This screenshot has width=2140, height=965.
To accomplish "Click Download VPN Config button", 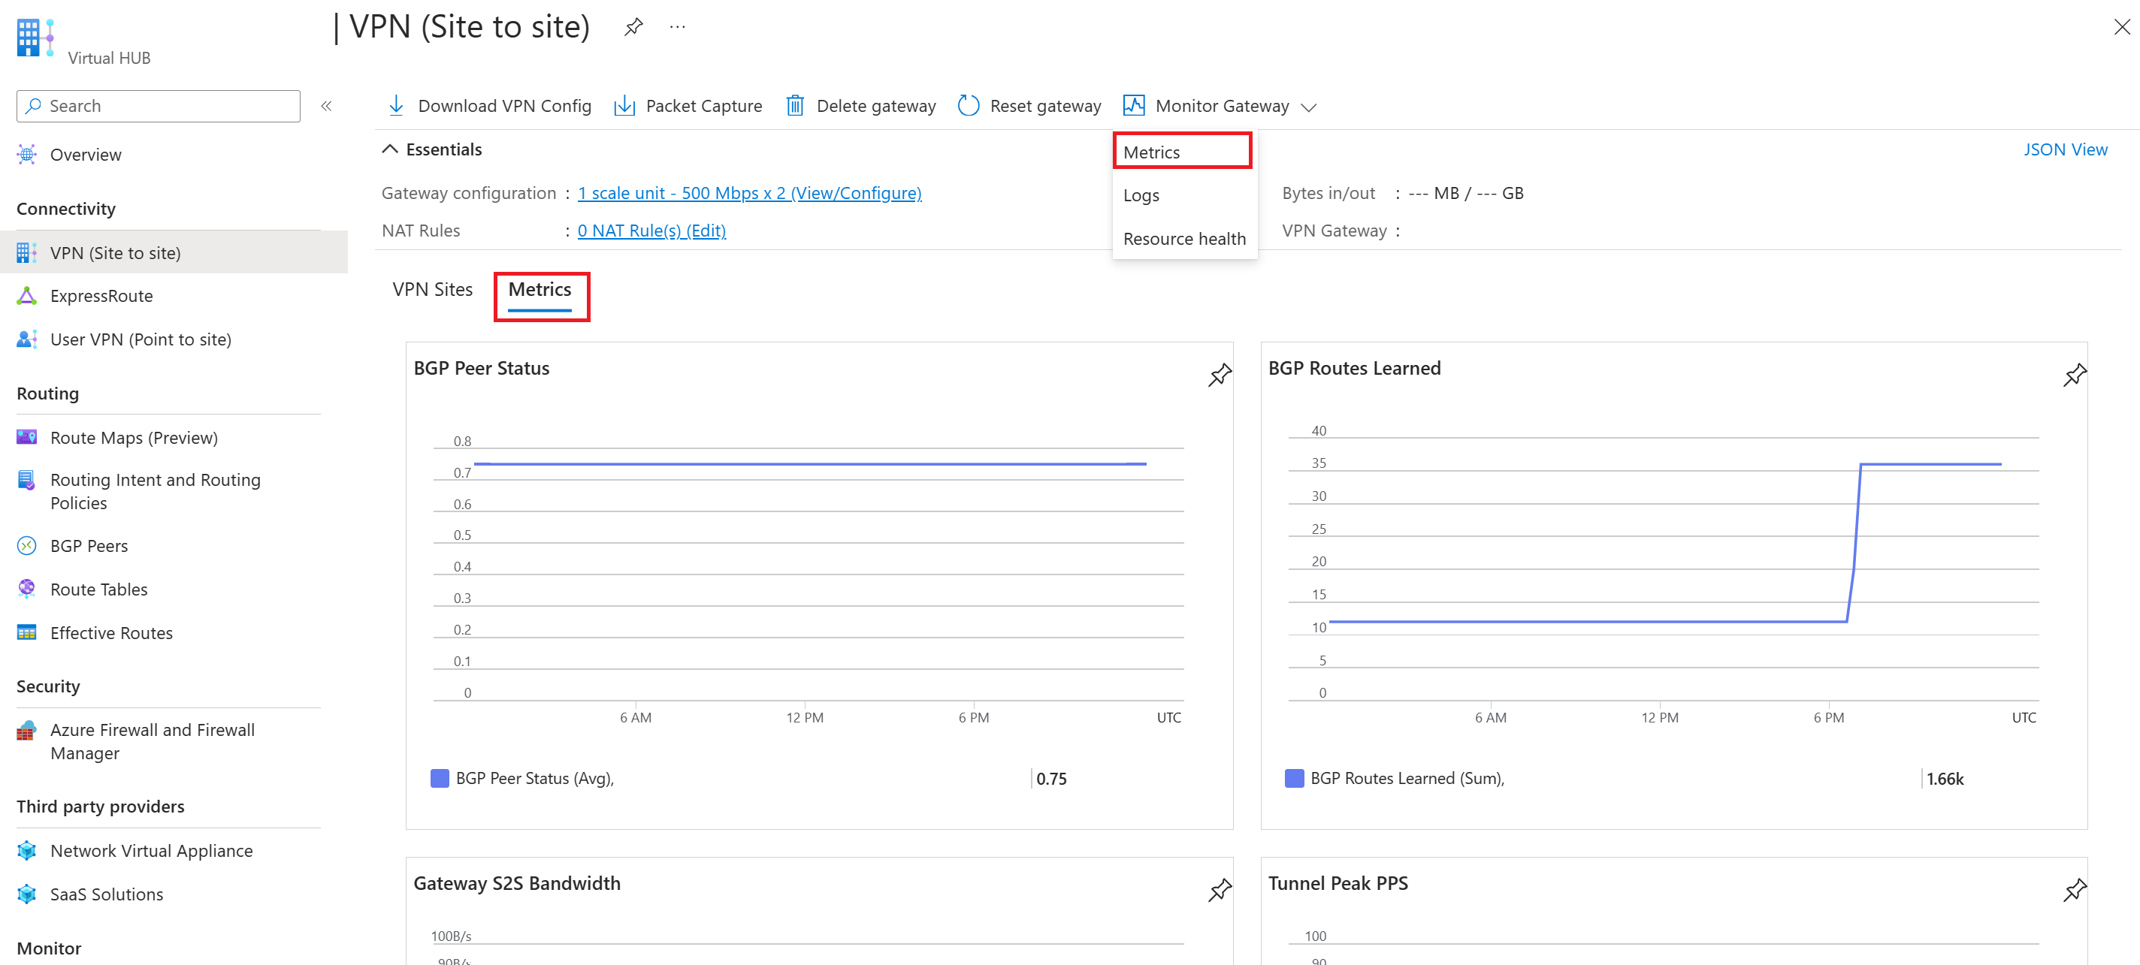I will (488, 105).
